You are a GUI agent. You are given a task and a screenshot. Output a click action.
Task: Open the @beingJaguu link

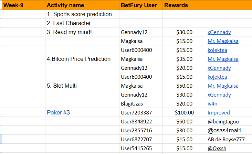point(223,122)
